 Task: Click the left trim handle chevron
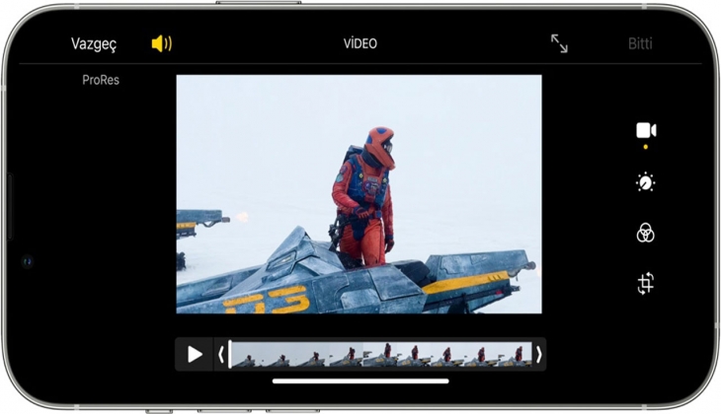point(221,354)
